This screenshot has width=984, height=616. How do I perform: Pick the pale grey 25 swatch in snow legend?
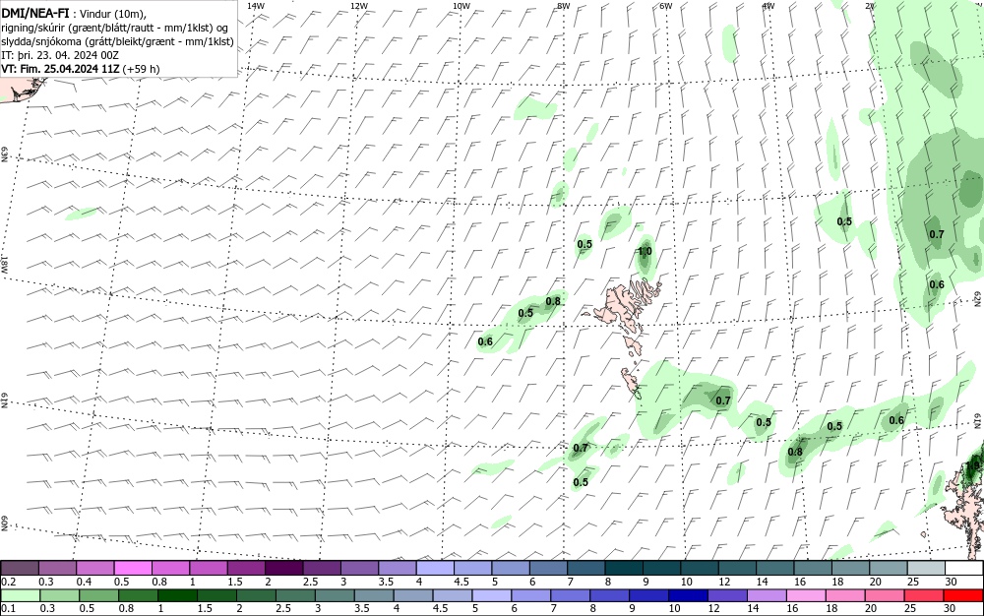[927, 568]
